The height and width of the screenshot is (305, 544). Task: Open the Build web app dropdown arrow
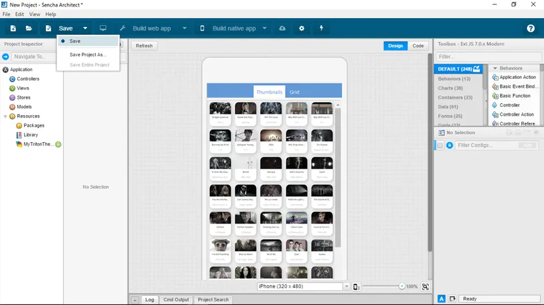coord(185,28)
